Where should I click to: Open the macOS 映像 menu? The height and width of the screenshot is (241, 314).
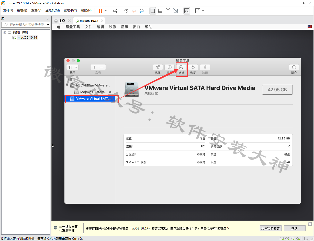click(x=113, y=27)
